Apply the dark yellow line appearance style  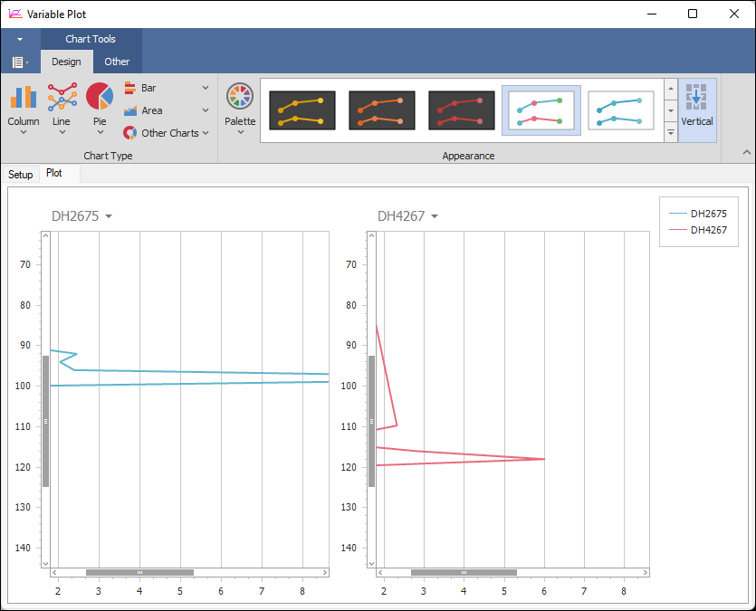click(x=302, y=110)
